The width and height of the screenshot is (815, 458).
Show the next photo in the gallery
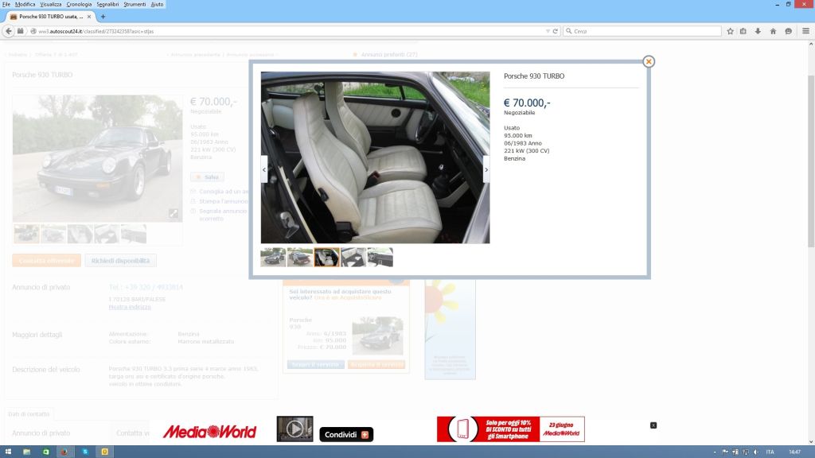pyautogui.click(x=486, y=169)
